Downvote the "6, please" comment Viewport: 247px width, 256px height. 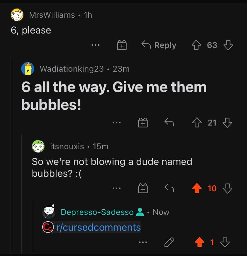click(228, 45)
